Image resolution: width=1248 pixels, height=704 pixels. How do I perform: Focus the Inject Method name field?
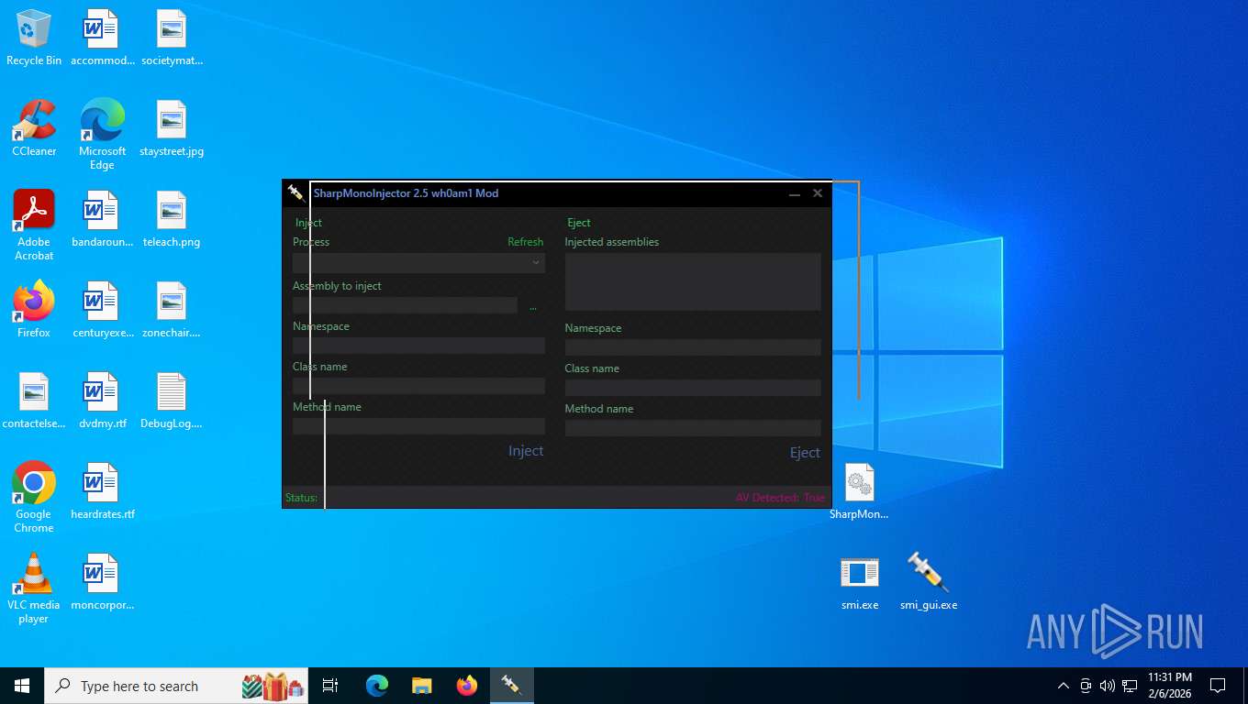[418, 426]
